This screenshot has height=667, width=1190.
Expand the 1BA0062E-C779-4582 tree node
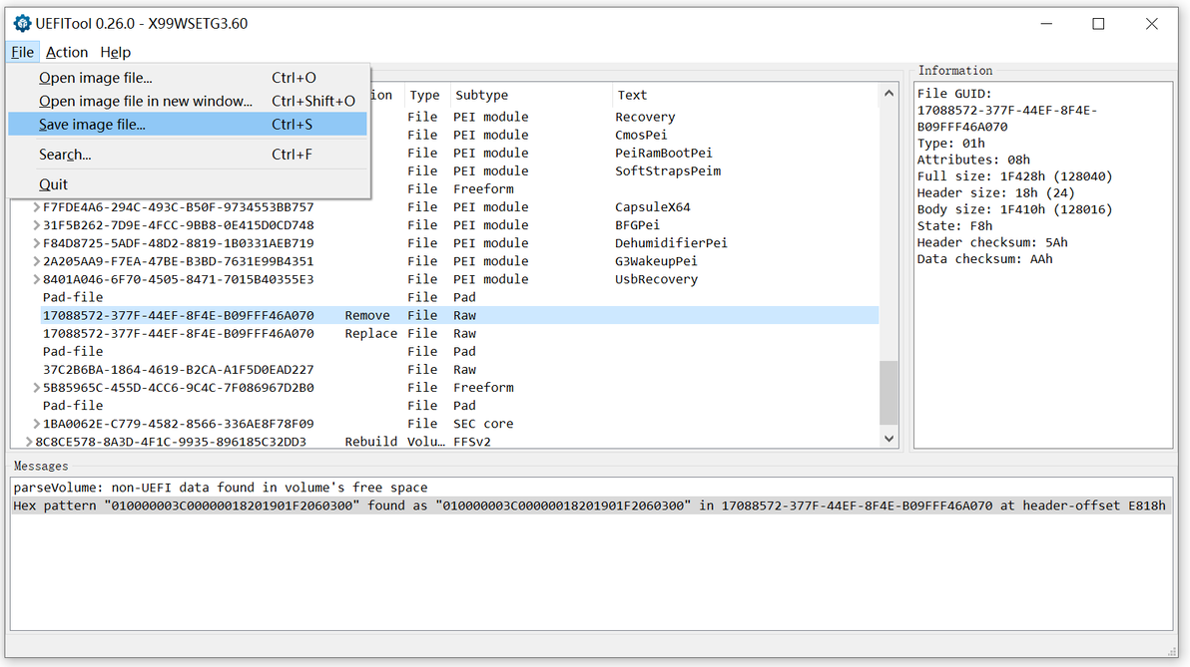point(36,424)
